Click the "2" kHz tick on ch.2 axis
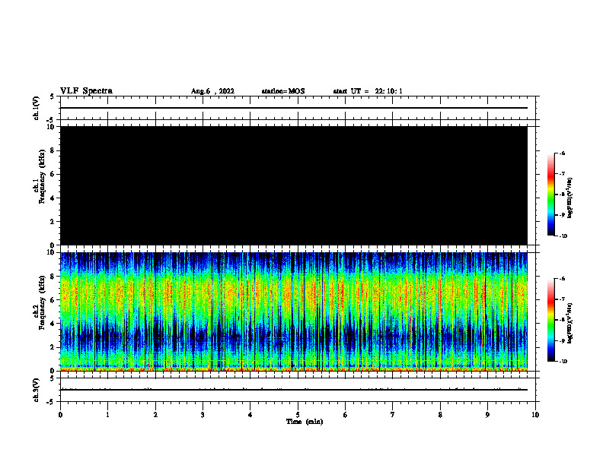Screen dimensions: 603x465 53,347
